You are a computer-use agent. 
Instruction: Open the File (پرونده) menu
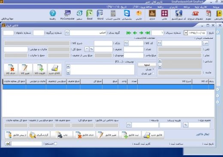[216, 7]
